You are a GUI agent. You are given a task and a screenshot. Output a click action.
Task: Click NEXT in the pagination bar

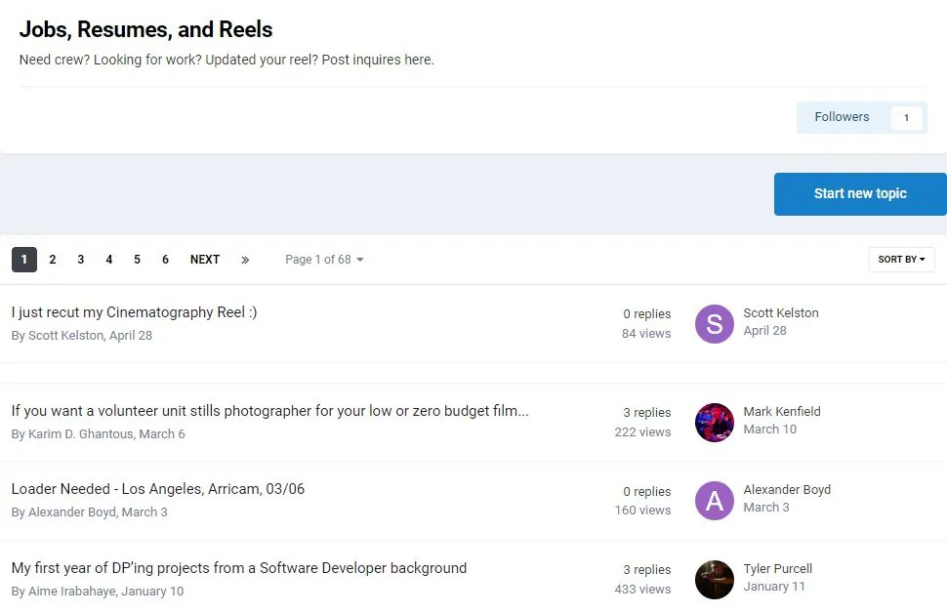(x=205, y=260)
